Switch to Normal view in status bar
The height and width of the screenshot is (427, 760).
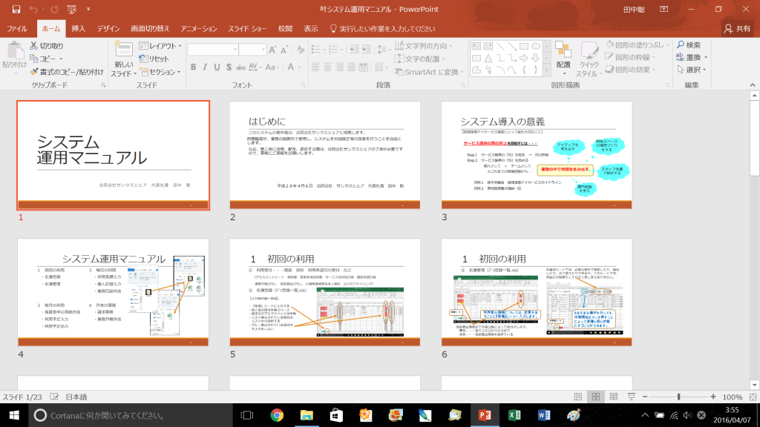[577, 397]
